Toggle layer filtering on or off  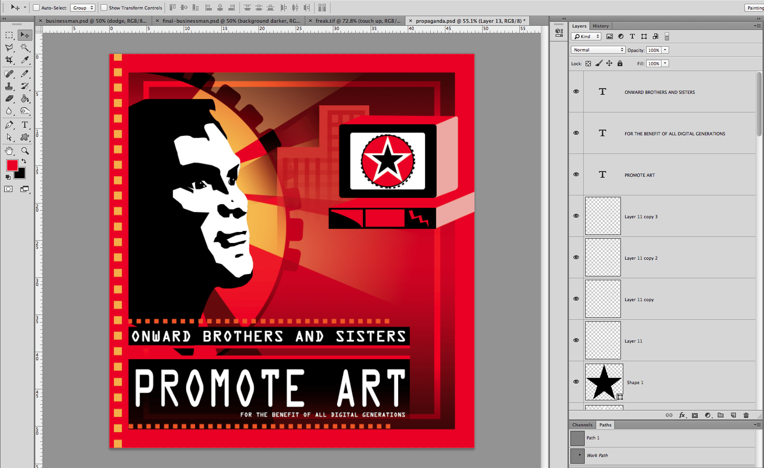[667, 36]
